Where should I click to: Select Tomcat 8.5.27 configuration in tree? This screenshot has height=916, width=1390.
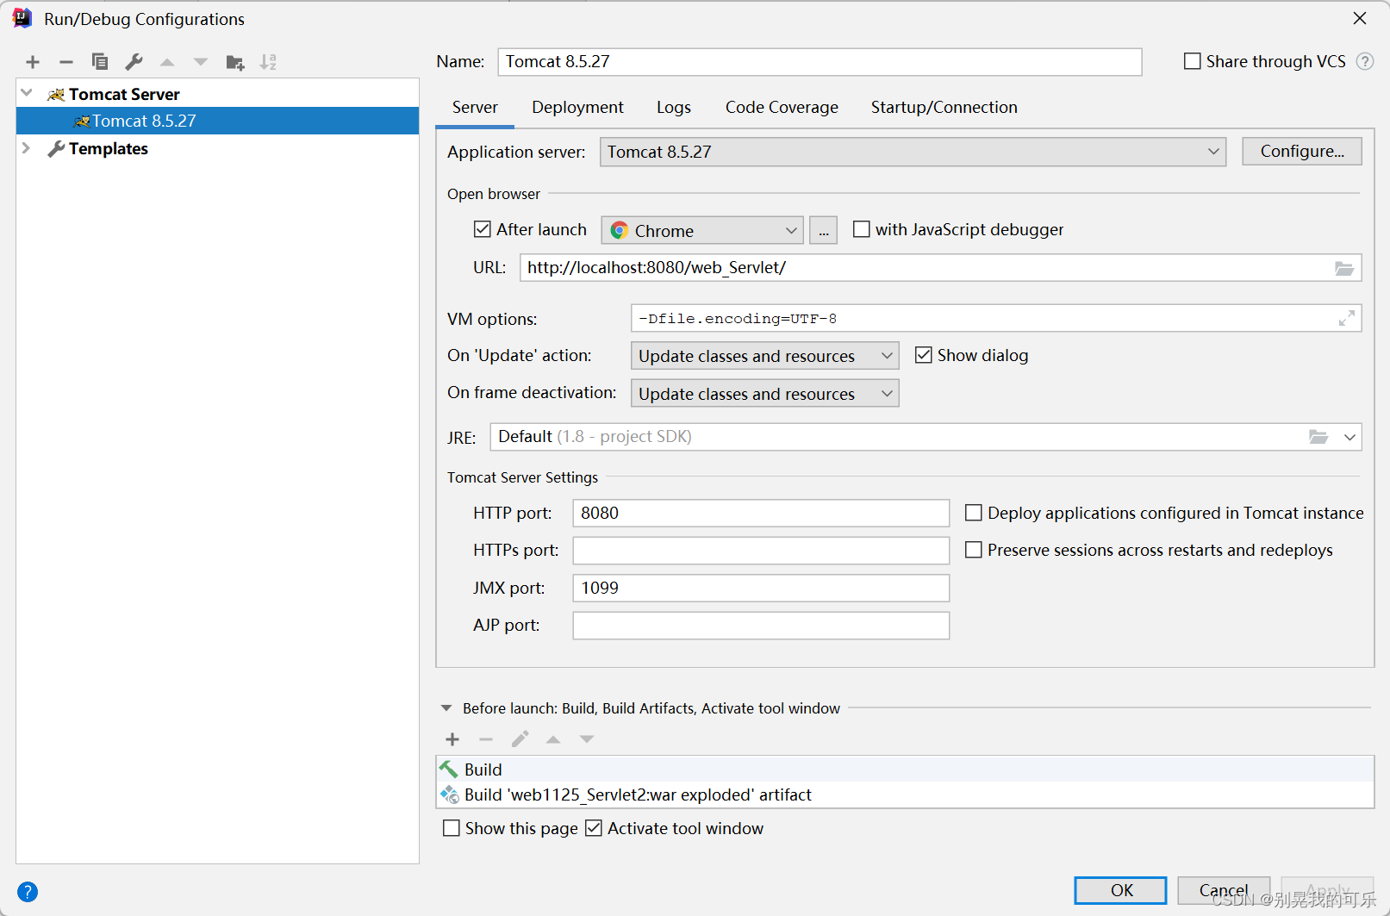217,121
